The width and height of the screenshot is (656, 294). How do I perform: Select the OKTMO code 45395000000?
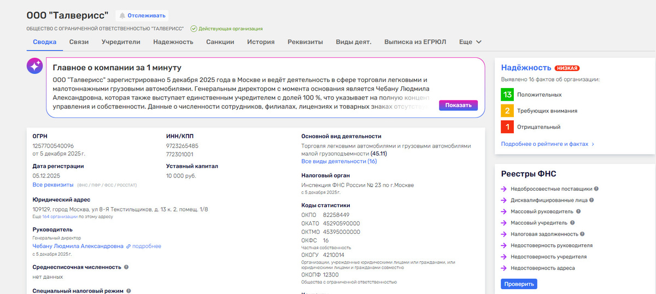(x=342, y=232)
